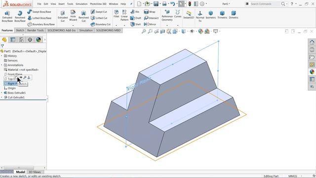
Task: Switch to the SOLIDWORKS Add-Ins tab
Action: coord(61,30)
